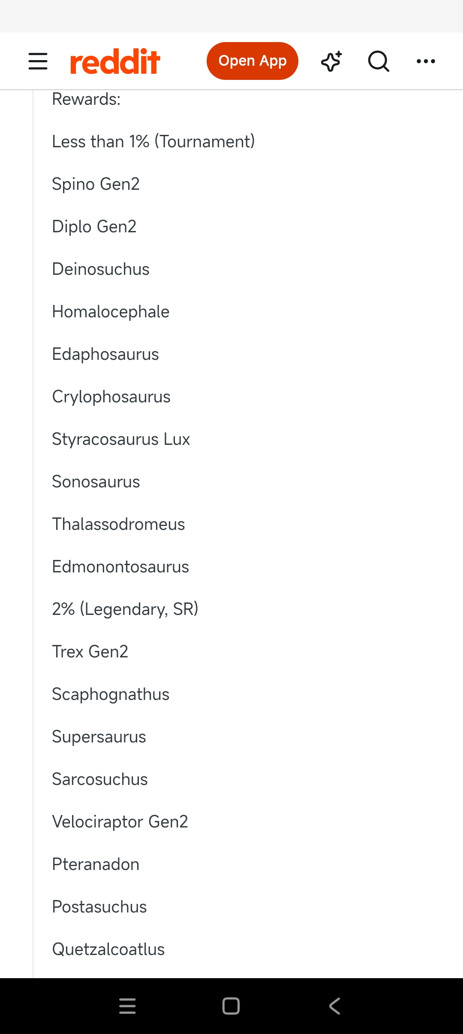
Task: Tap the 'Spino Gen2' line
Action: [96, 184]
